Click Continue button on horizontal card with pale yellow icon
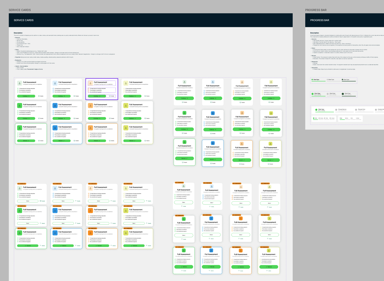The height and width of the screenshot is (281, 384). [132, 96]
